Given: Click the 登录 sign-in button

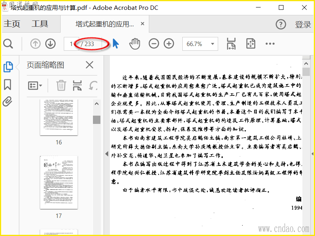Looking at the screenshot, I should pos(303,24).
